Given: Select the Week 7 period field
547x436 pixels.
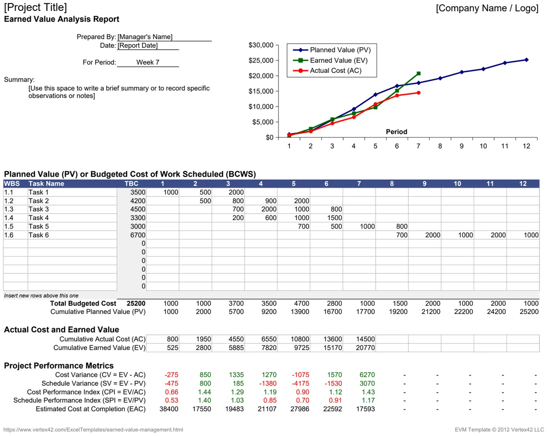Looking at the screenshot, I should 148,62.
